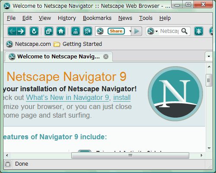This screenshot has height=173, width=216.
Task: Click the large Netscape N logo image
Action: tap(175, 94)
